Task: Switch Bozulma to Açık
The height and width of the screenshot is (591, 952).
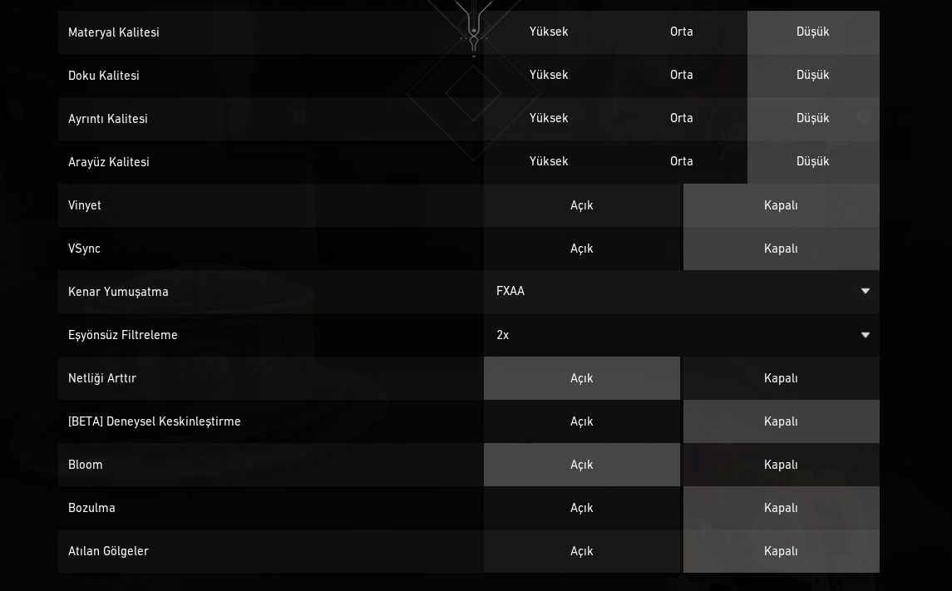Action: coord(582,508)
